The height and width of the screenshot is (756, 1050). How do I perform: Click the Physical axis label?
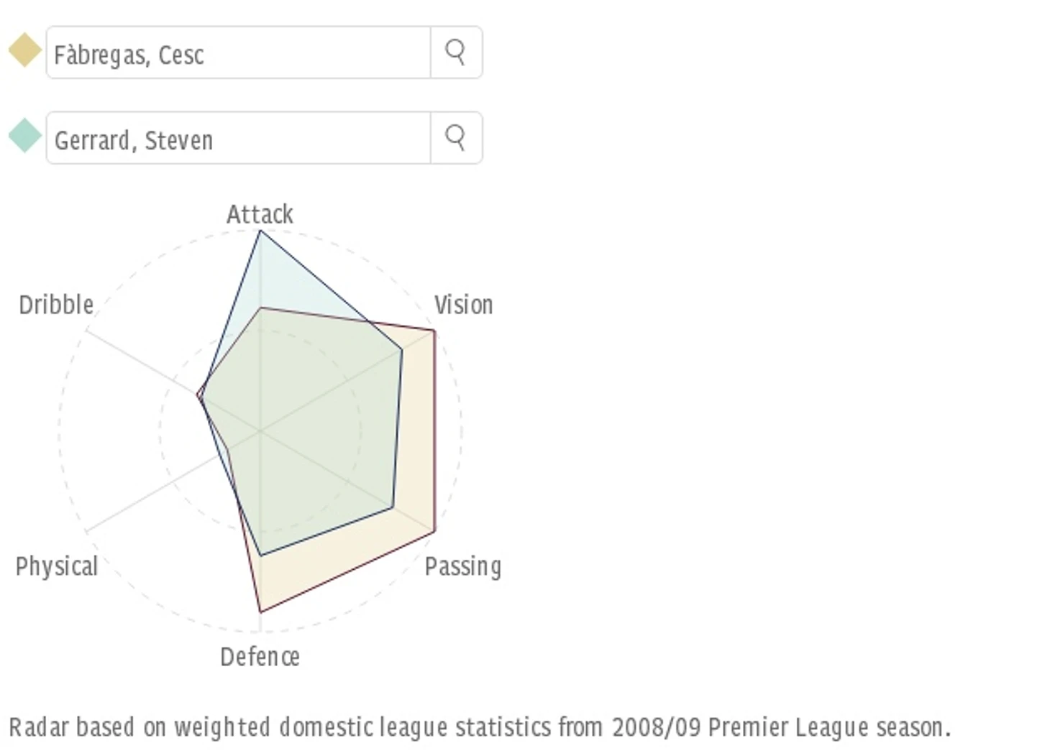click(x=56, y=566)
